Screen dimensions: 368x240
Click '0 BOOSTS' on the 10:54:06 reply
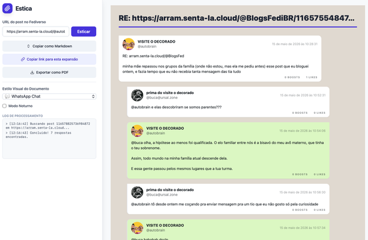(300, 174)
